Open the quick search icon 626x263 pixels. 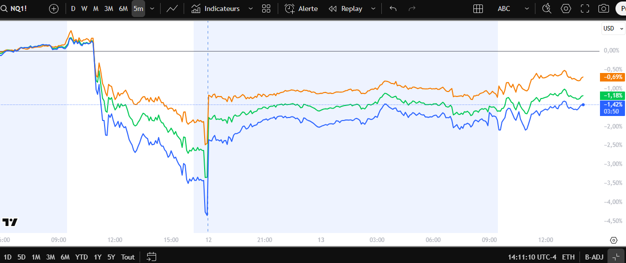point(547,8)
